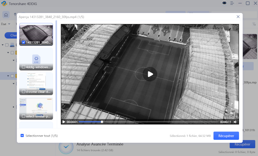Viewport: 258px width, 156px height.
Task: Select the select-similar-p image thumbnail
Action: [x=36, y=106]
